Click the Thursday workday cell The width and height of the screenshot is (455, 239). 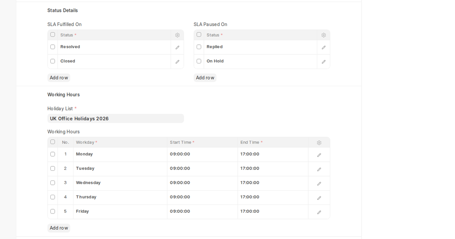120,197
